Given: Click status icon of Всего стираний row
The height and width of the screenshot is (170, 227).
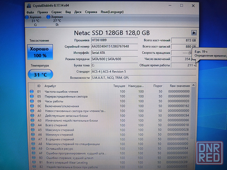Looking at the screenshot, I should (x=33, y=125).
